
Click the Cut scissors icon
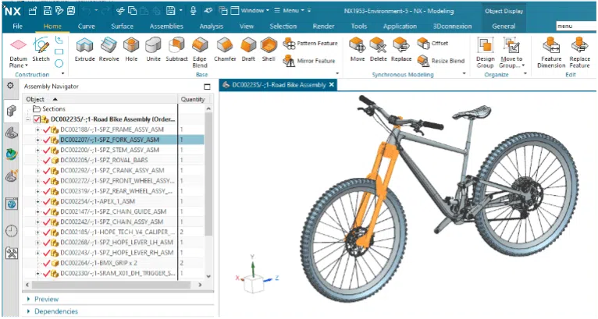coord(120,11)
